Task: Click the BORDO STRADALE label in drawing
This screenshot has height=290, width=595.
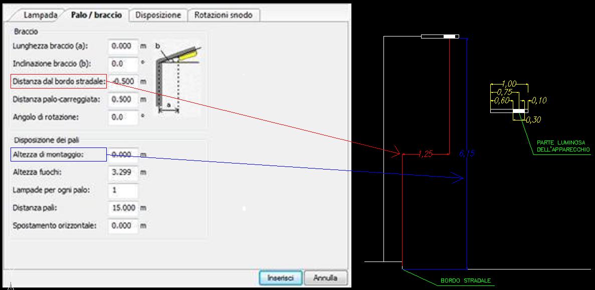Action: tap(465, 280)
